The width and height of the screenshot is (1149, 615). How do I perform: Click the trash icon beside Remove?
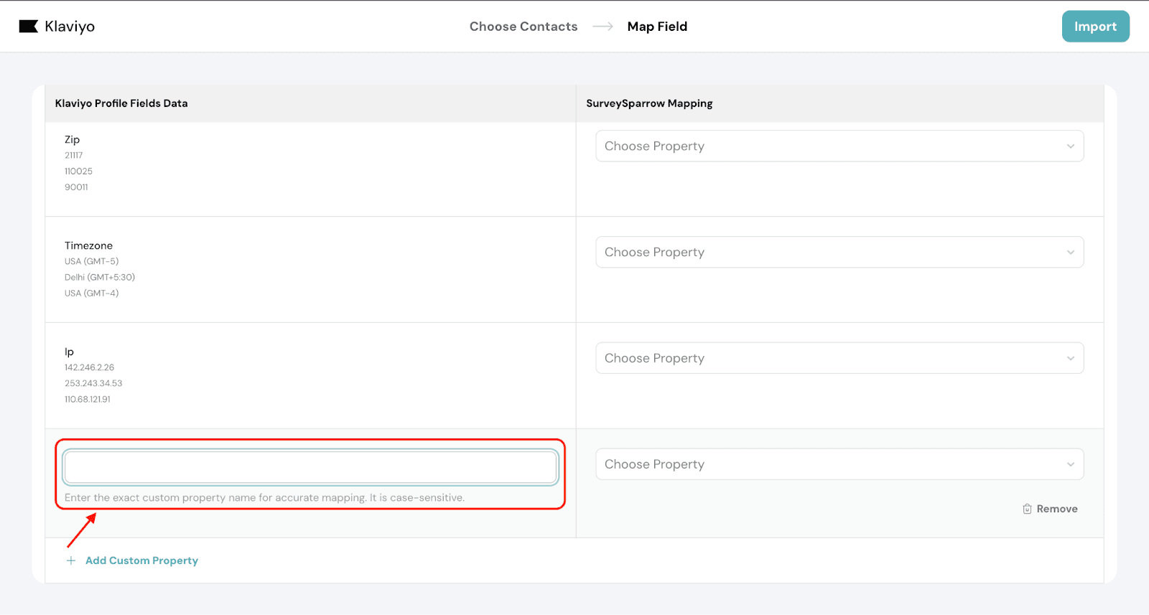pyautogui.click(x=1027, y=509)
